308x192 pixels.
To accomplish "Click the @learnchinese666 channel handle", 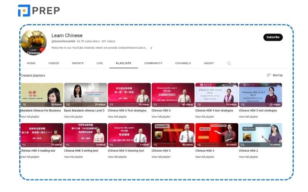I will (63, 41).
